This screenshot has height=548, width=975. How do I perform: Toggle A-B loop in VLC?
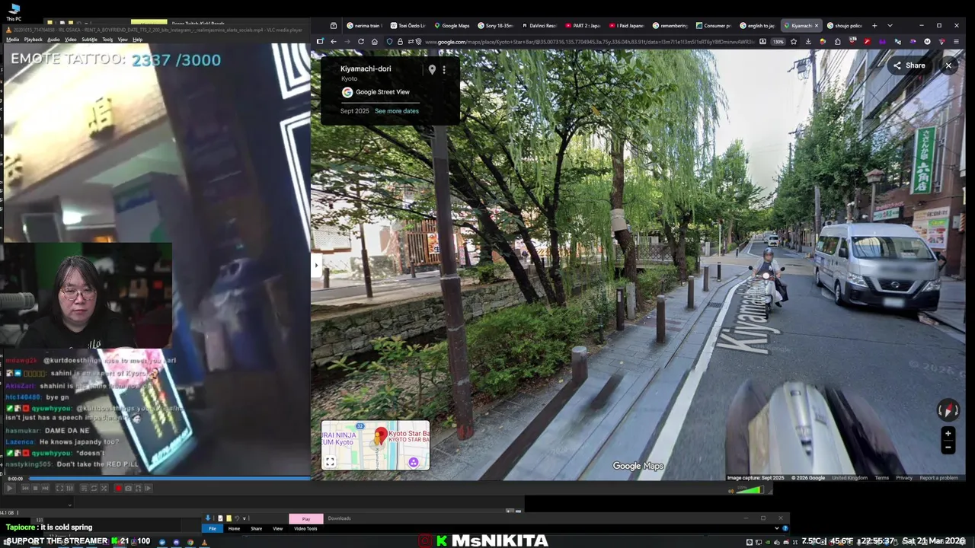pyautogui.click(x=138, y=489)
